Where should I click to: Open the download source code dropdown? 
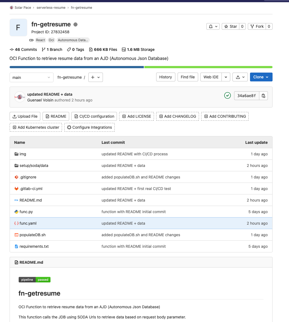240,77
